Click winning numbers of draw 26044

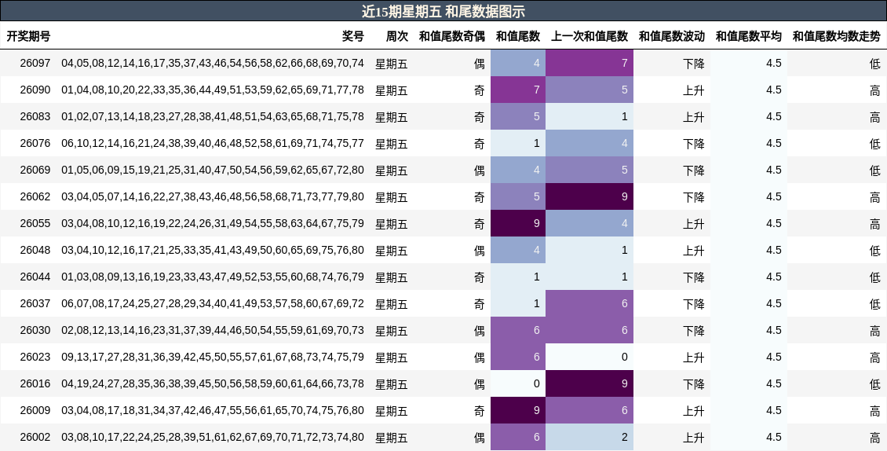pos(213,277)
